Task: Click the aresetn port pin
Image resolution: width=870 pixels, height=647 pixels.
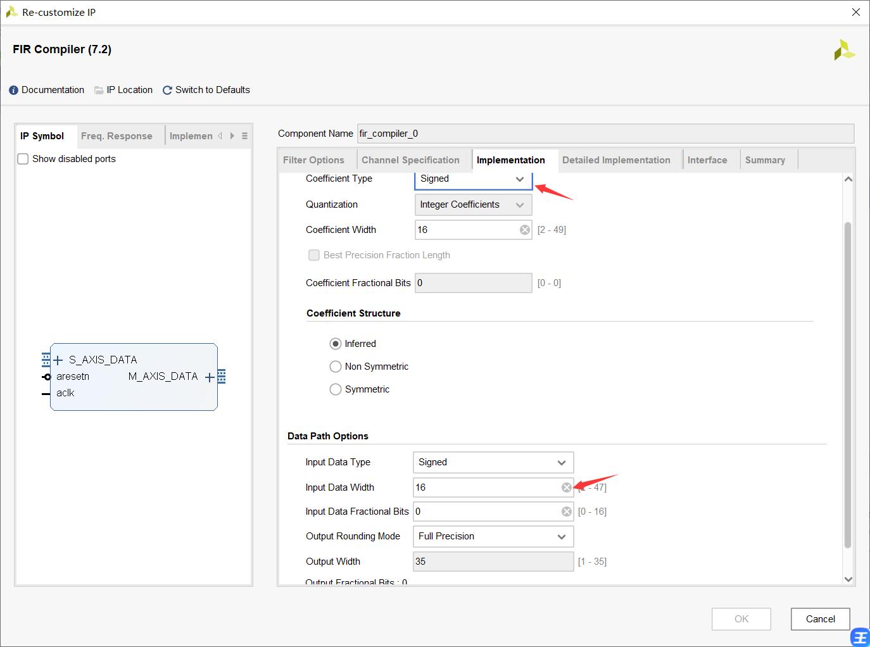Action: pos(46,377)
